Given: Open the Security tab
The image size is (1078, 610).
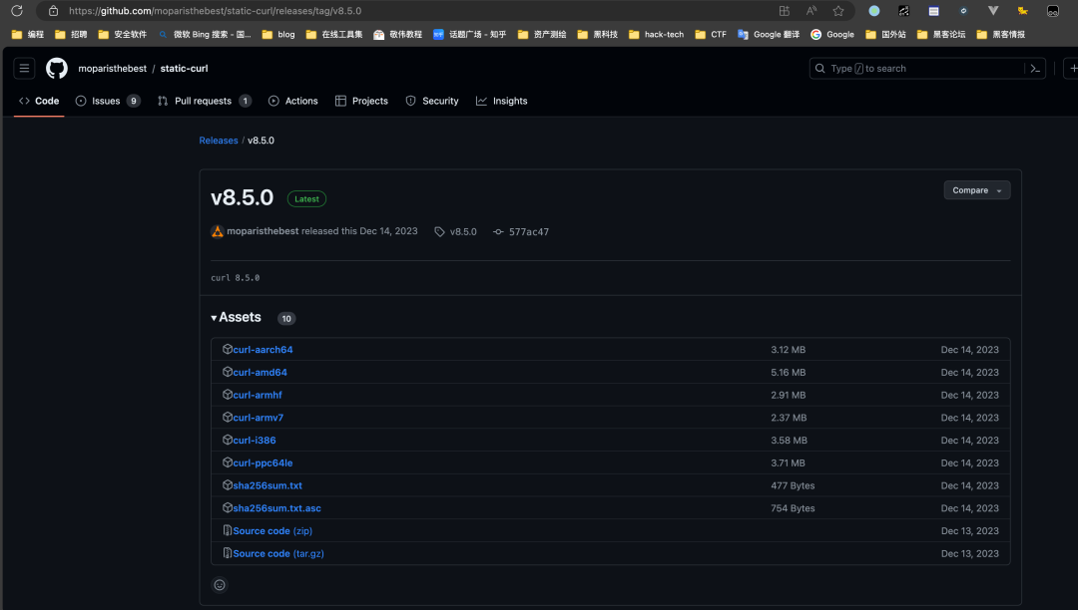Looking at the screenshot, I should click(432, 101).
